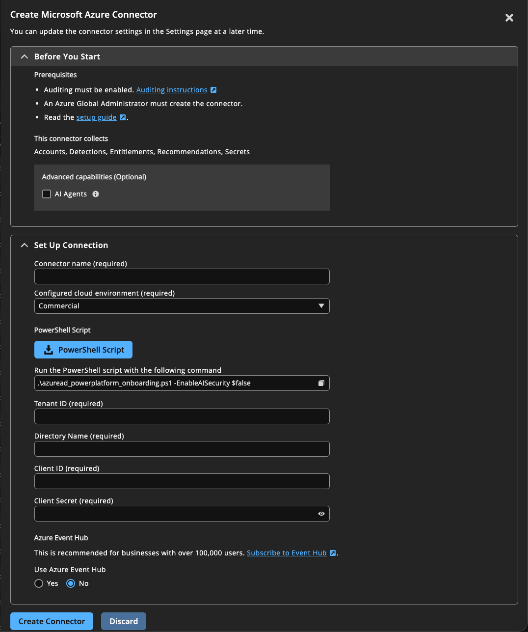The image size is (528, 632).
Task: Click the 'Advanced capabilities (Optional)' label
Action: [x=94, y=177]
